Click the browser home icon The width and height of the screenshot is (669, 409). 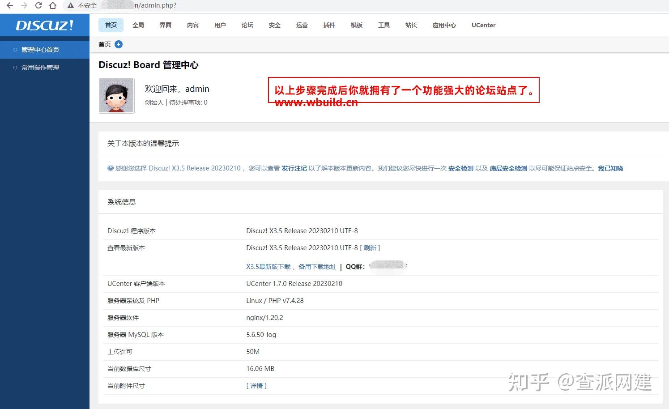point(52,6)
